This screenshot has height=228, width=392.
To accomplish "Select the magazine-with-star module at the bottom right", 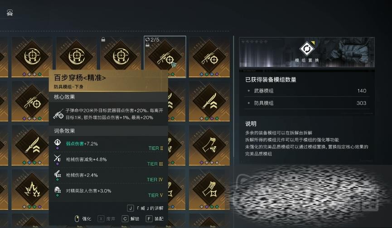I will tap(209, 189).
